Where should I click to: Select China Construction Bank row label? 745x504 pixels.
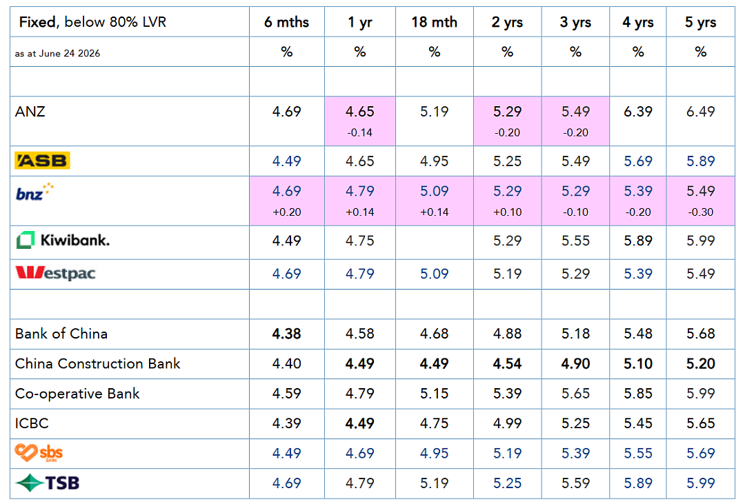97,363
